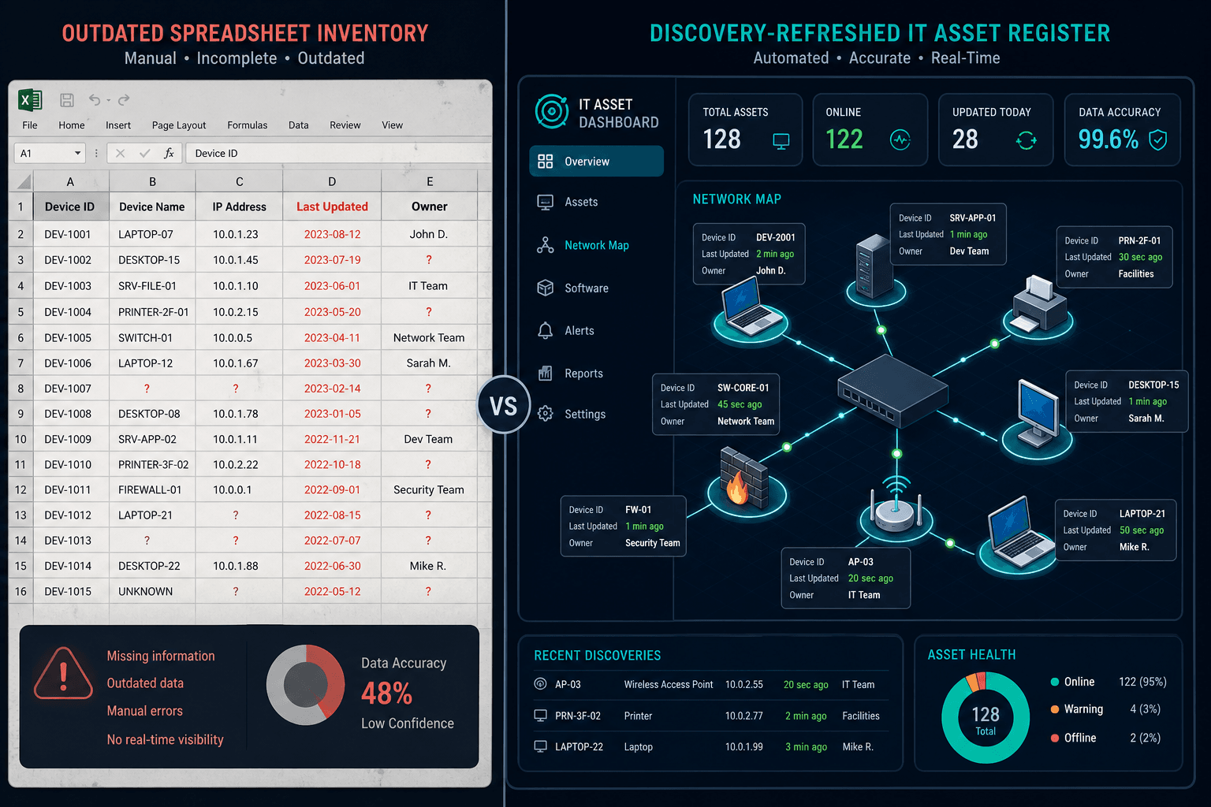Click the undo arrow in Excel toolbar
Screen dimensions: 1211x807
point(95,99)
